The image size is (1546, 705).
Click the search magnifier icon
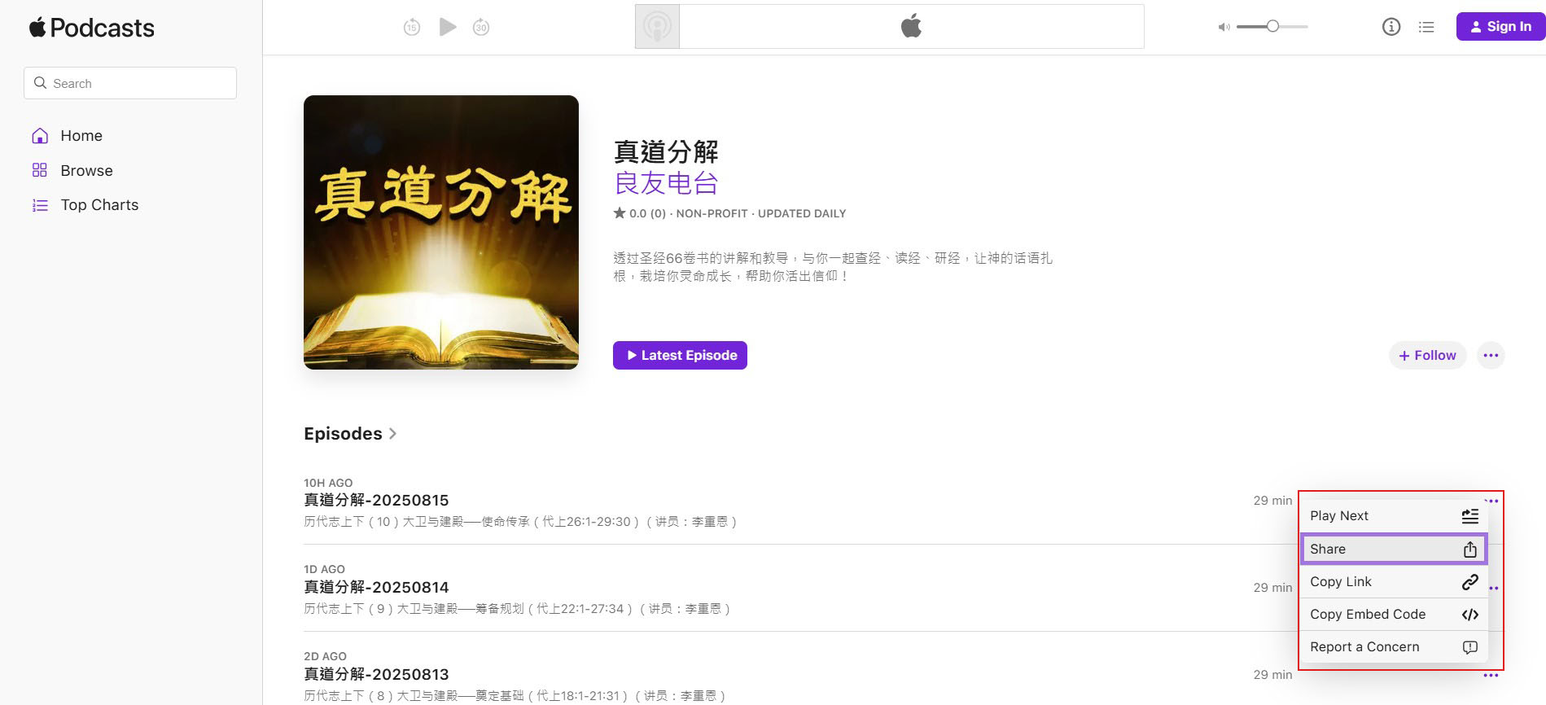click(x=40, y=83)
